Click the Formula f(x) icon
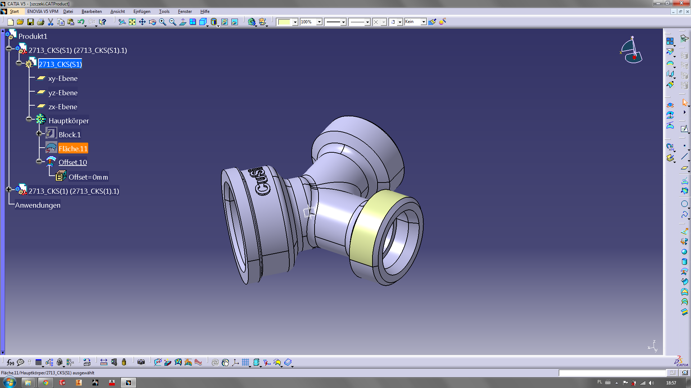This screenshot has width=691, height=388. point(10,362)
